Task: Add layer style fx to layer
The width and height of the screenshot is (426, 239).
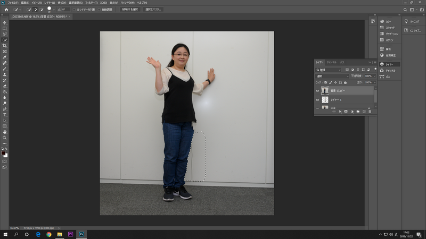Action: pos(340,112)
